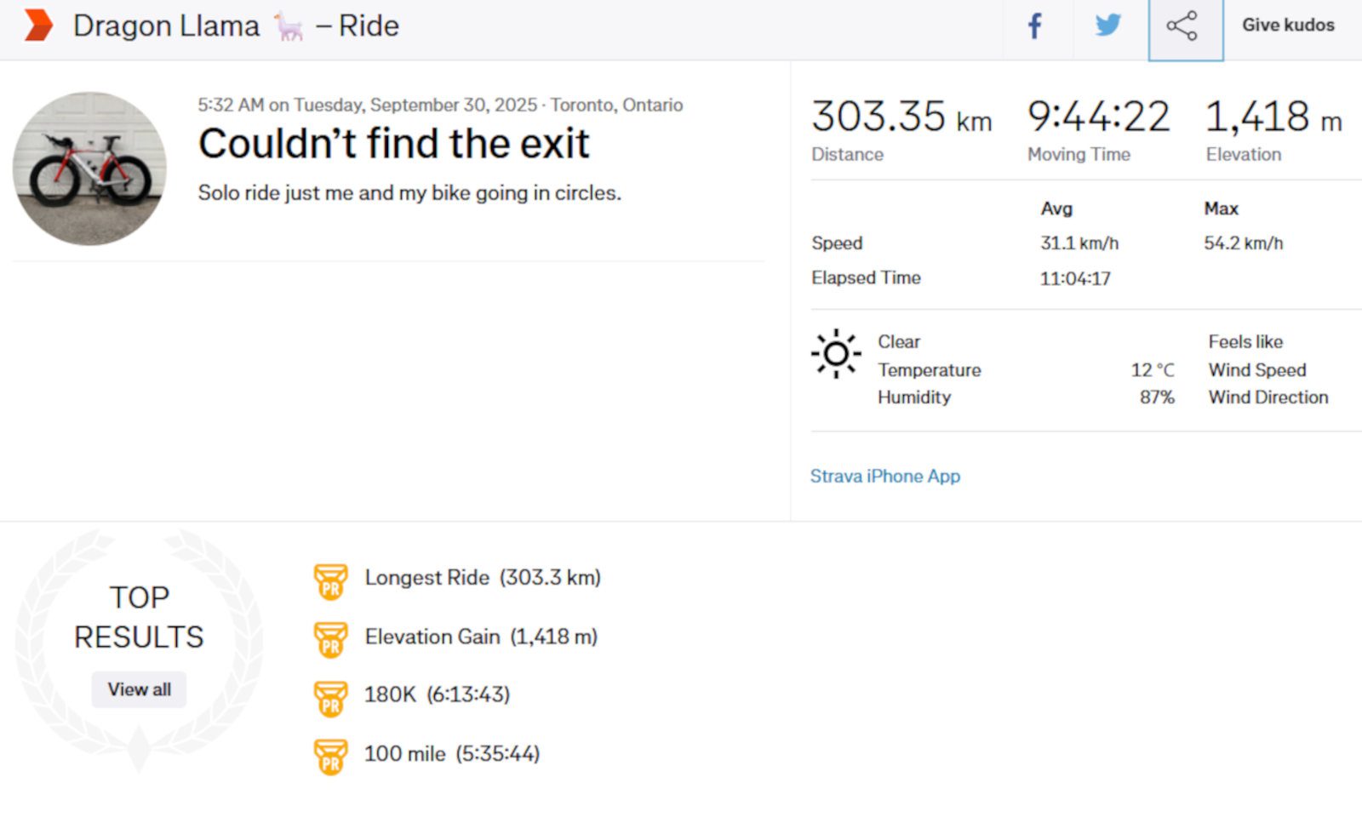Share the ride on Facebook
This screenshot has height=817, width=1362.
tap(1035, 26)
